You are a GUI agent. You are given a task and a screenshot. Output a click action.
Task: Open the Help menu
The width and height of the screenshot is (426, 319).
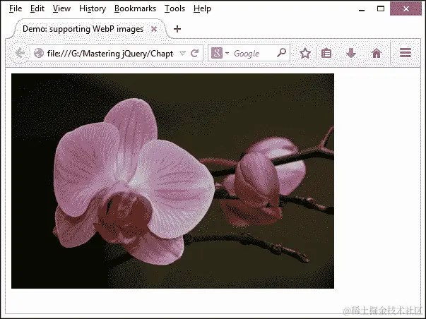pos(202,8)
